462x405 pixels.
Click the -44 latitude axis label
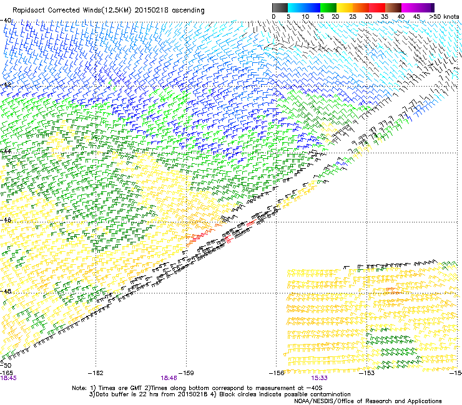click(x=6, y=151)
